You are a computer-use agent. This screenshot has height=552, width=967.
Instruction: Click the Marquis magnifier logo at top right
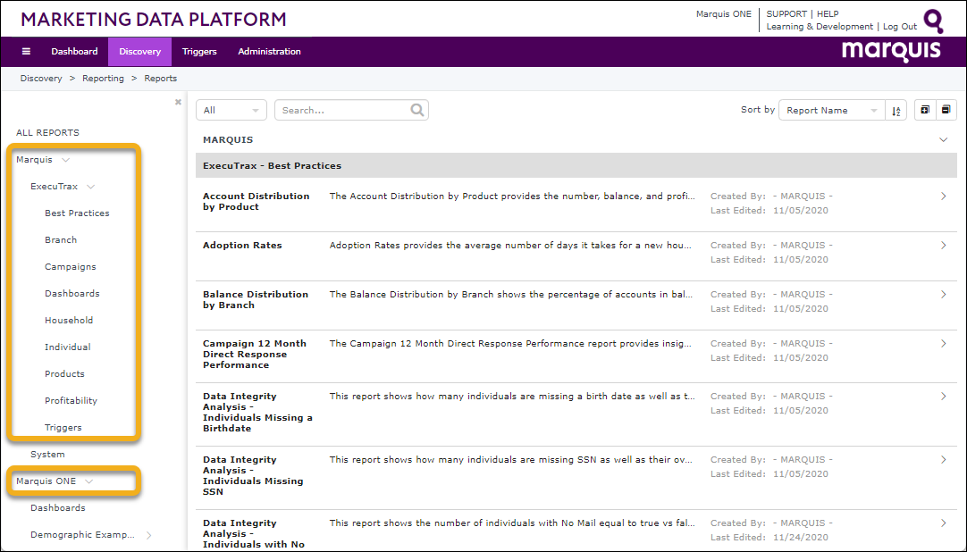[934, 21]
